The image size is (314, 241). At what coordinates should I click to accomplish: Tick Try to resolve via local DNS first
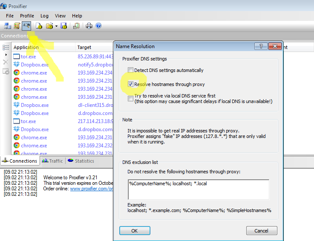pos(131,98)
